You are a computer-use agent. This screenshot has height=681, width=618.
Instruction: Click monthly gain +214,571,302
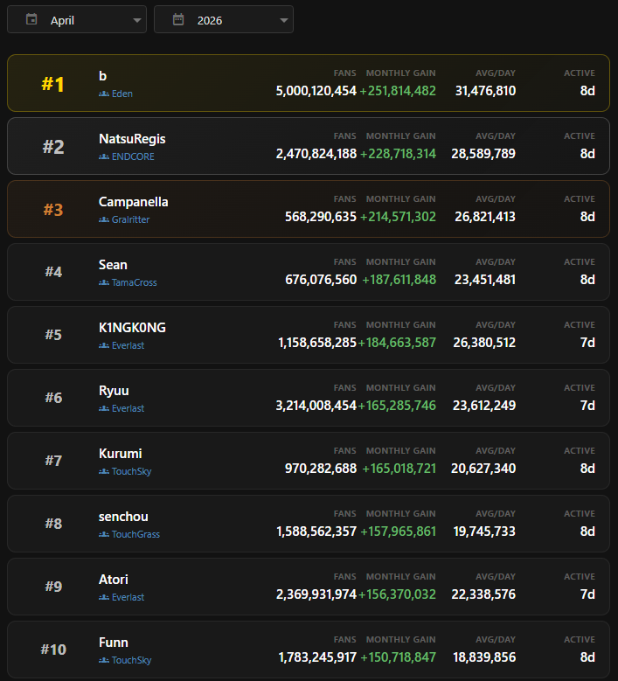tap(398, 217)
